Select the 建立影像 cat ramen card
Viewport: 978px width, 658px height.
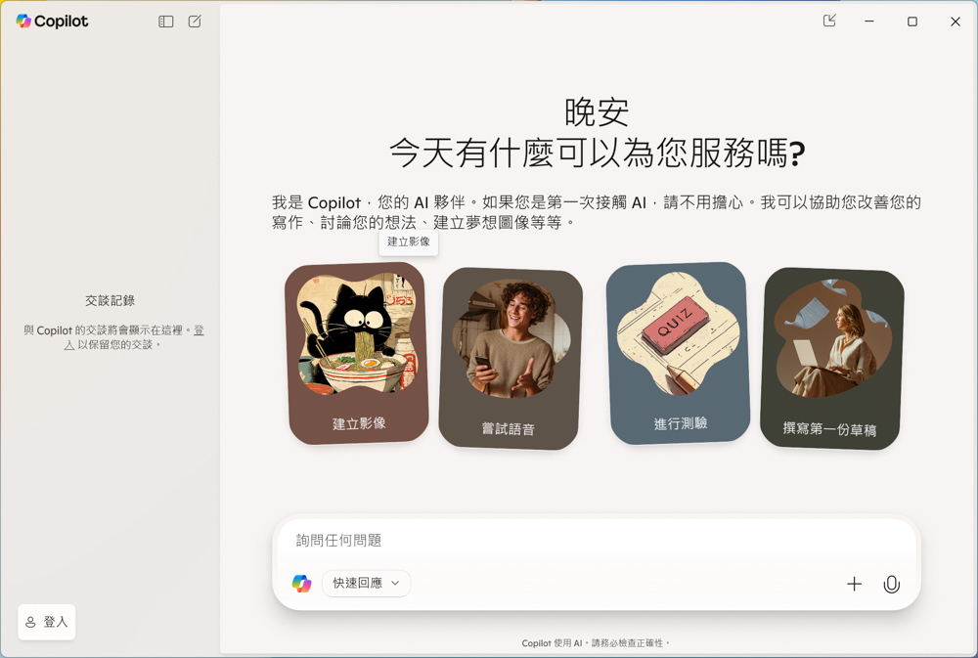pos(357,353)
